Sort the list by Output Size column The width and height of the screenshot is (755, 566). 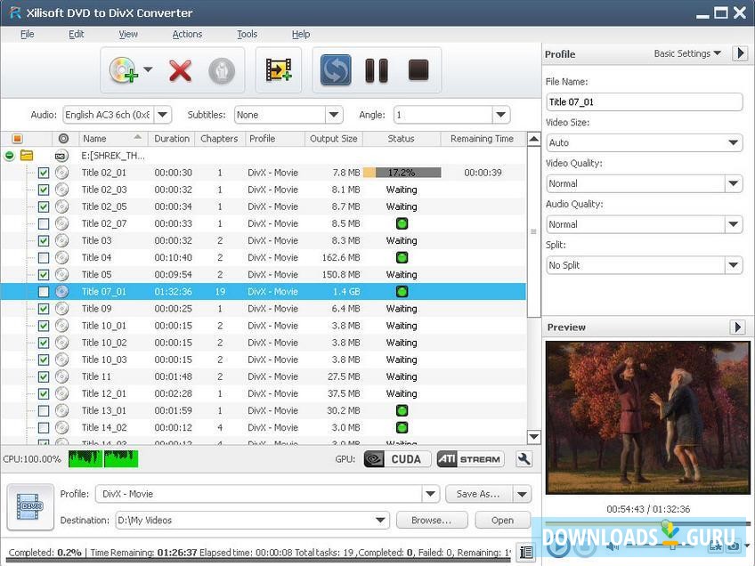pos(334,139)
